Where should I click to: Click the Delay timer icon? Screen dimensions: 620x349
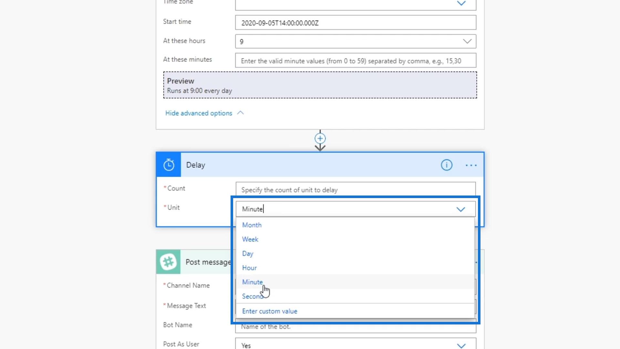tap(169, 165)
